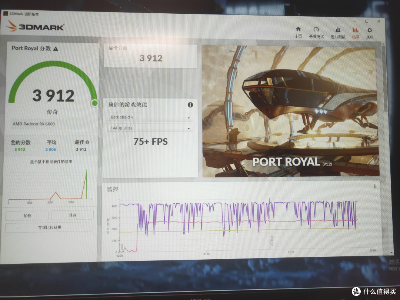This screenshot has width=400, height=300.
Task: Click warning triangle beside Port Royal 分数
Action: click(56, 49)
